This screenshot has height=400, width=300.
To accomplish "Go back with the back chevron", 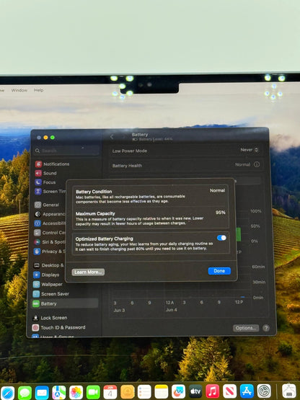I will click(112, 137).
